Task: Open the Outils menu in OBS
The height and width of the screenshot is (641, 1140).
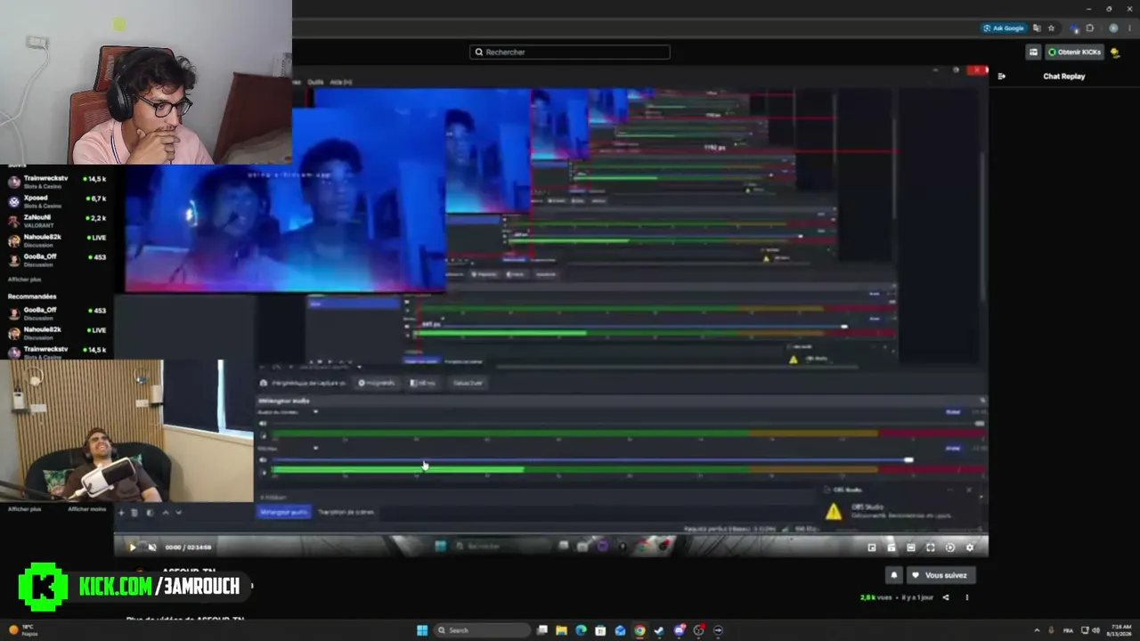Action: click(x=315, y=82)
